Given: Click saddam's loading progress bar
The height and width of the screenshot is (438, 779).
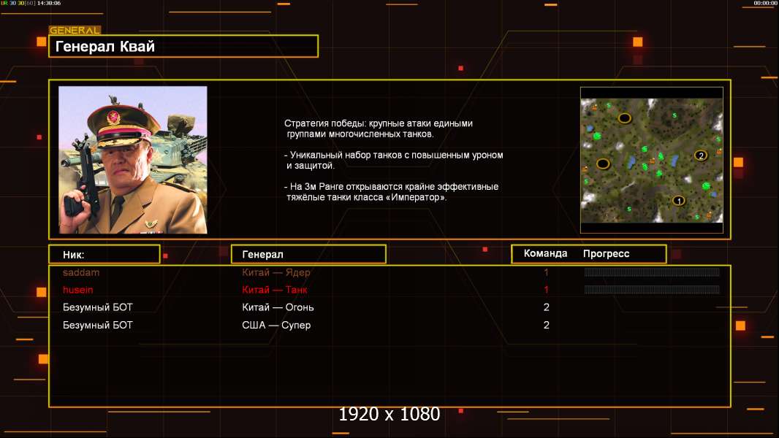Looking at the screenshot, I should click(652, 272).
